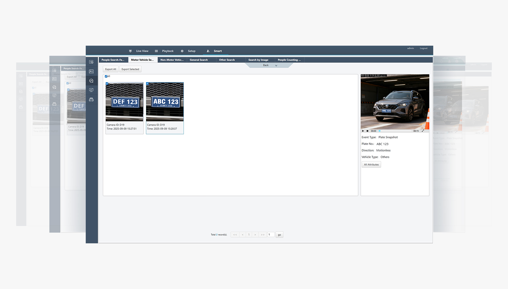Image resolution: width=508 pixels, height=289 pixels.
Task: Open the Playback menu
Action: 167,51
